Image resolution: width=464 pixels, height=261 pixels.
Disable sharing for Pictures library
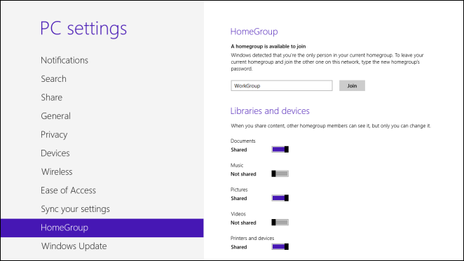click(280, 198)
